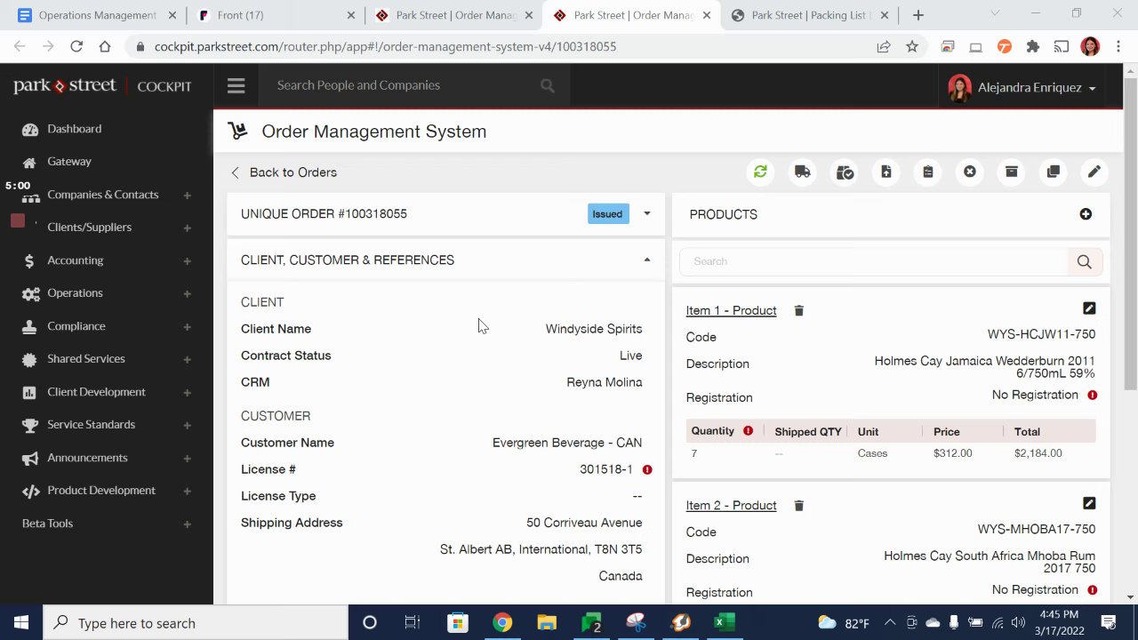The height and width of the screenshot is (640, 1138).
Task: Open a new browser tab
Action: pyautogui.click(x=918, y=15)
